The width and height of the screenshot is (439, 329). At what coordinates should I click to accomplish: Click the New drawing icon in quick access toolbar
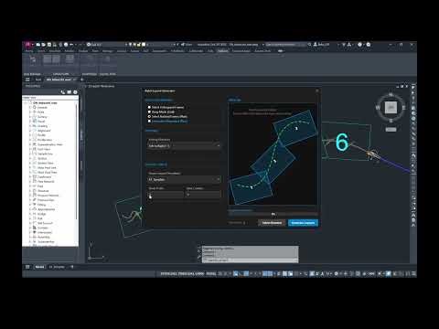pos(38,45)
